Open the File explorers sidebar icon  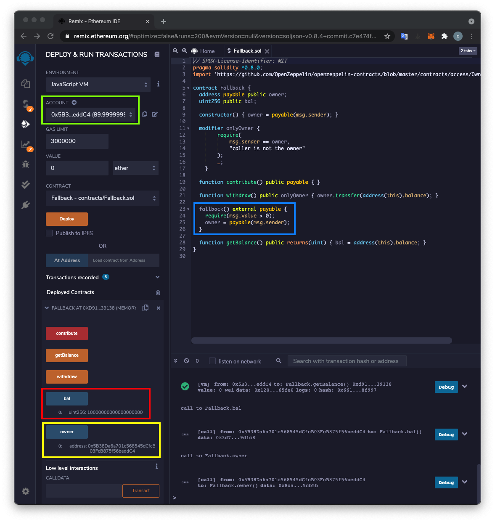pos(26,84)
